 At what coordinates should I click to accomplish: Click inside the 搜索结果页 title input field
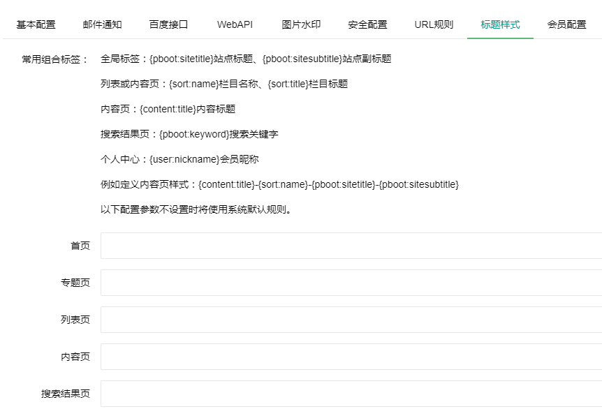[314, 393]
